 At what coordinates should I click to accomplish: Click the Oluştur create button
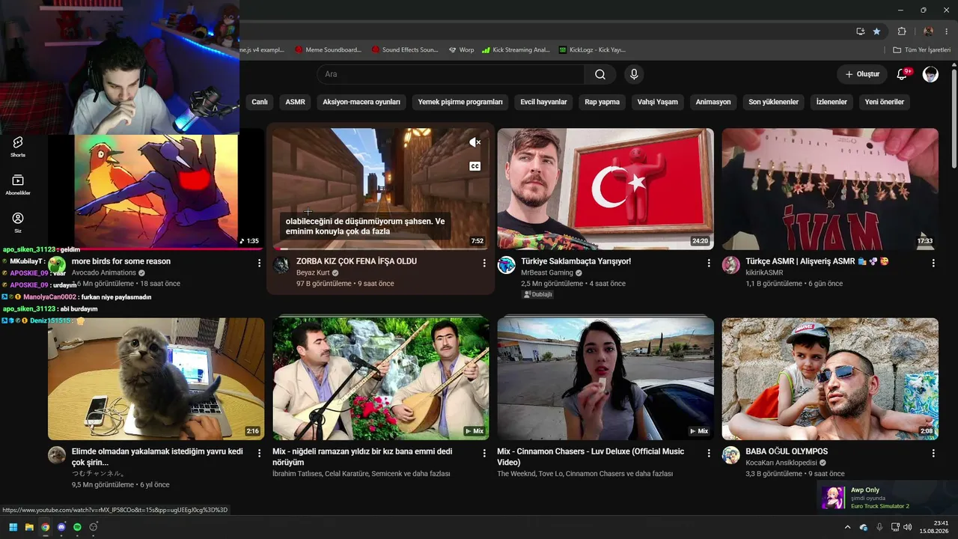pyautogui.click(x=862, y=74)
